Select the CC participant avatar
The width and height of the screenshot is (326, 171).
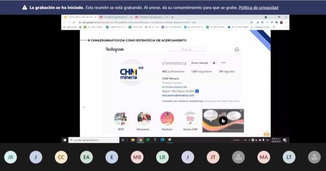pos(61,157)
